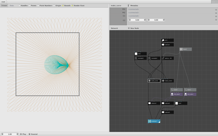Switch to the Viewer tab

[4, 5]
